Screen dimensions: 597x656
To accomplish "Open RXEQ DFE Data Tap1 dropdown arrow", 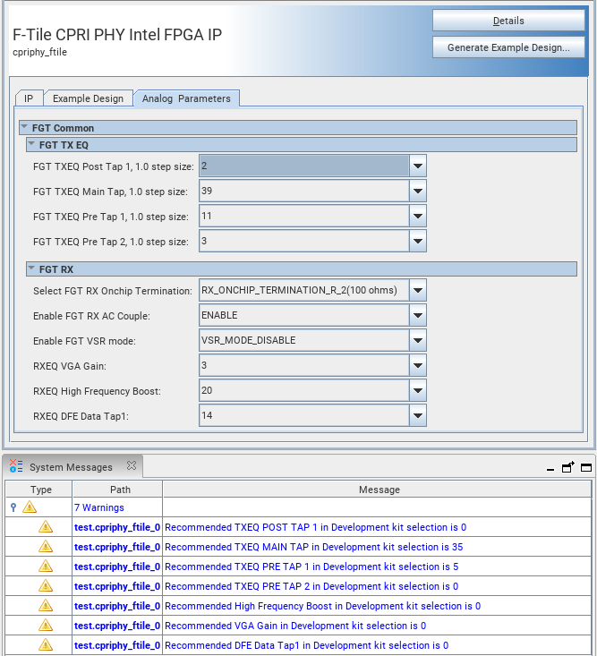I will coord(417,416).
